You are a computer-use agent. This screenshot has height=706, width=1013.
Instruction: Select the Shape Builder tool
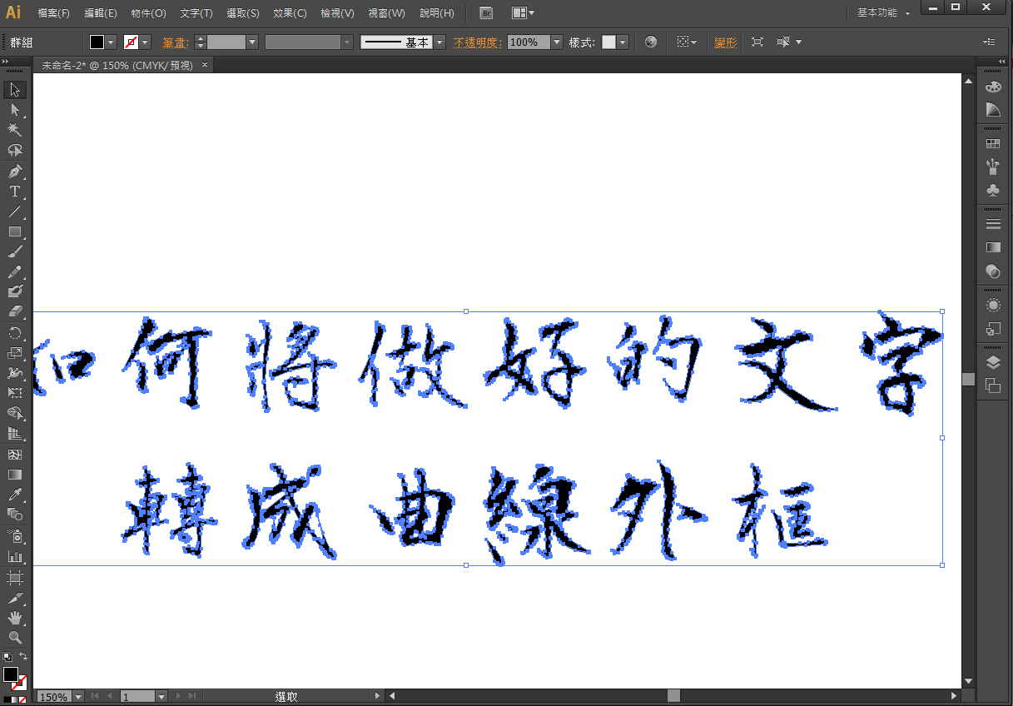[x=15, y=413]
